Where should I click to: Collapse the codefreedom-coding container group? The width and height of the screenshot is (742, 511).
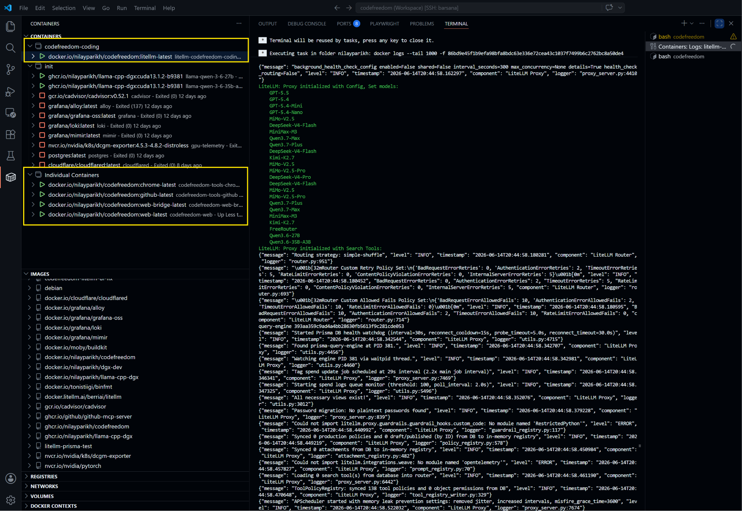[x=30, y=46]
